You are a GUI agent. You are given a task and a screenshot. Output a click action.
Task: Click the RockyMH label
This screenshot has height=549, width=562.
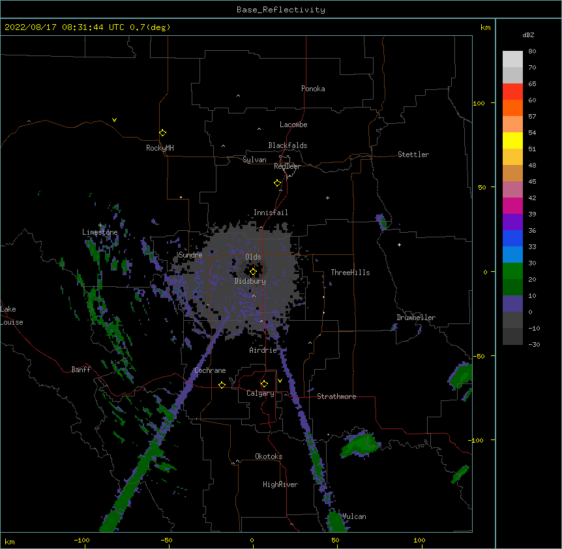[160, 148]
